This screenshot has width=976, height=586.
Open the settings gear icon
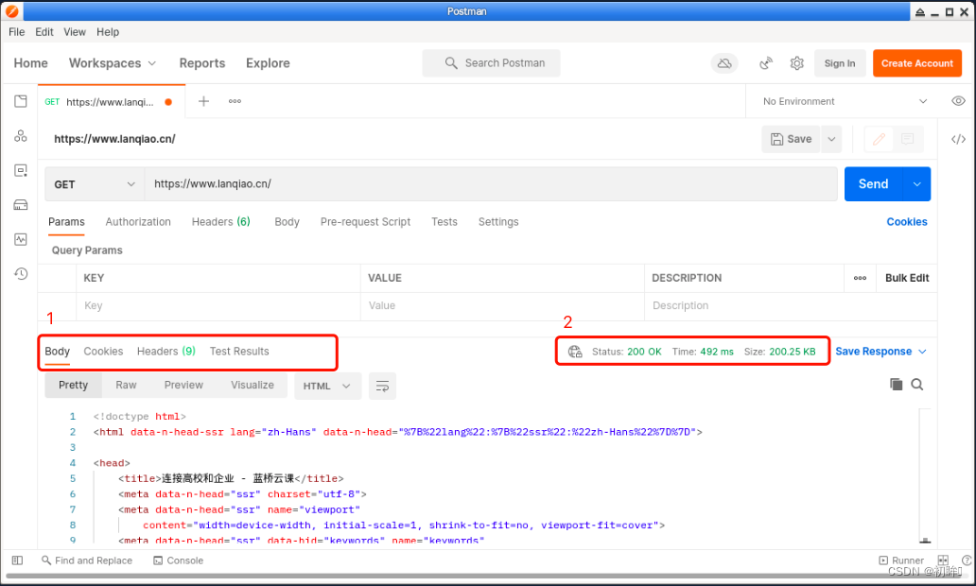(x=796, y=63)
